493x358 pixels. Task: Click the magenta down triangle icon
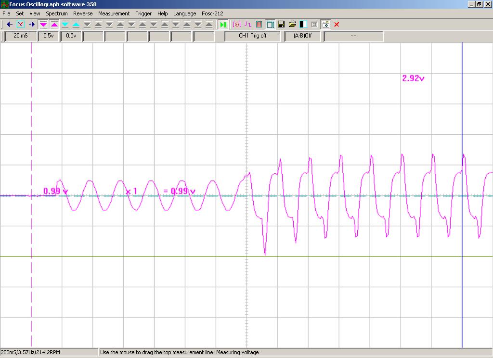(43, 24)
